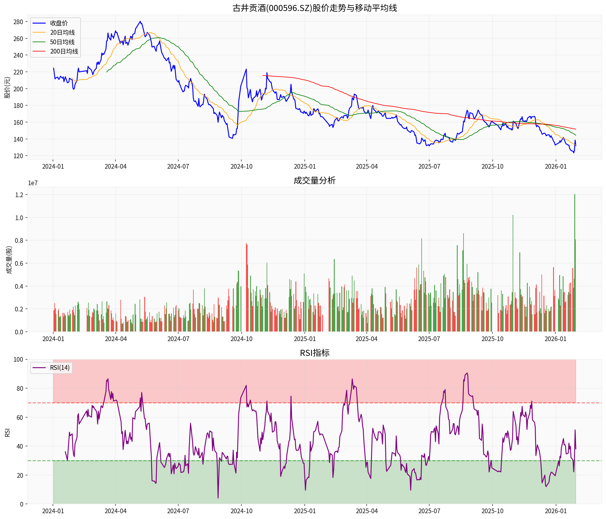Viewport: 606px width, 519px height.
Task: Click the 280 tick on price y-axis
Action: [x=18, y=22]
